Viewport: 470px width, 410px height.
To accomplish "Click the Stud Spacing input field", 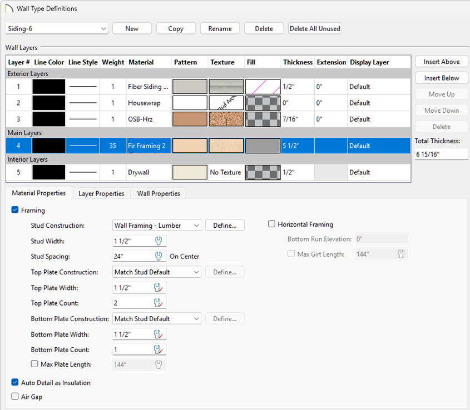I will (131, 256).
